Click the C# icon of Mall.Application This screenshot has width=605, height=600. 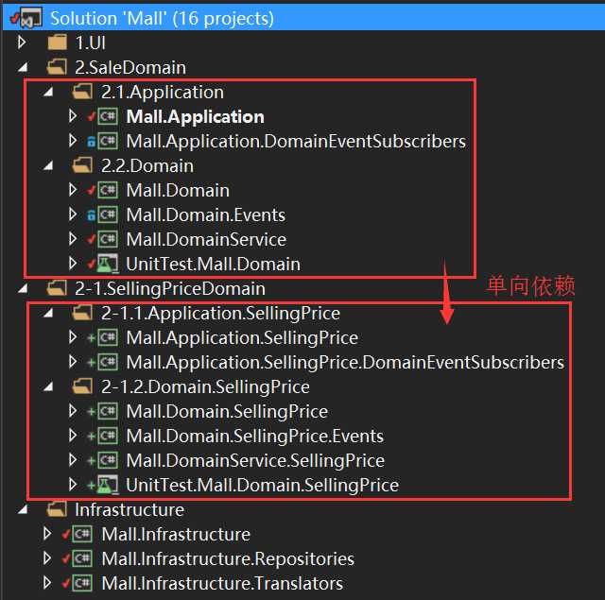108,116
